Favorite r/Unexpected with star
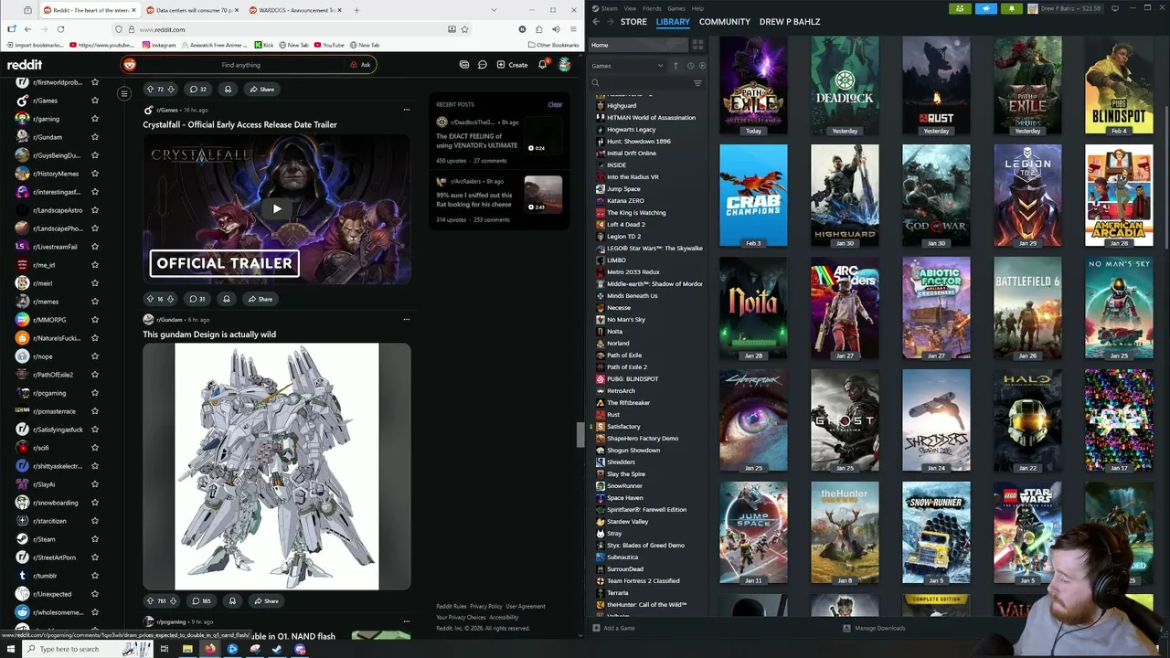The image size is (1170, 658). [94, 594]
